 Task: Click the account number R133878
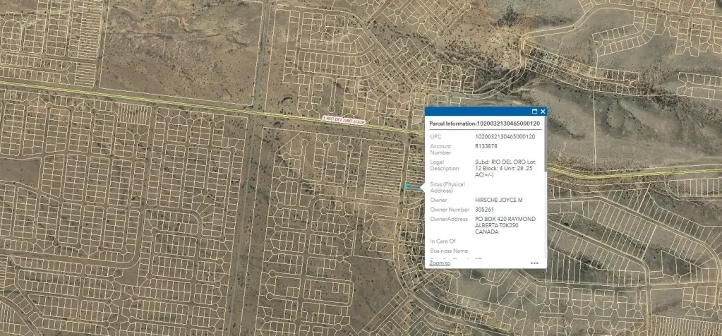(x=486, y=146)
